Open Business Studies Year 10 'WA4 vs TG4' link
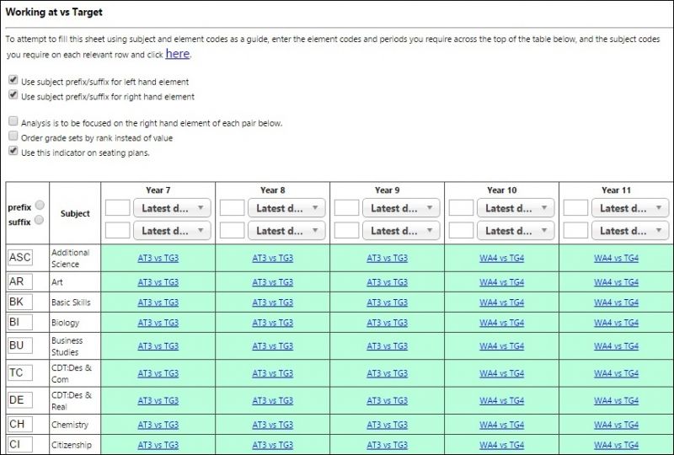Viewport: 674px width, 455px height. (x=501, y=345)
